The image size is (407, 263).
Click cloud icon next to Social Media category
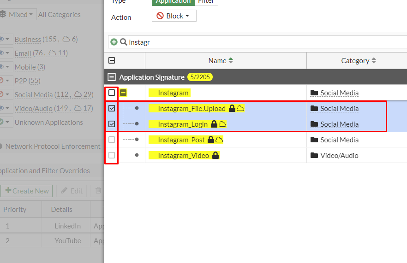78,94
